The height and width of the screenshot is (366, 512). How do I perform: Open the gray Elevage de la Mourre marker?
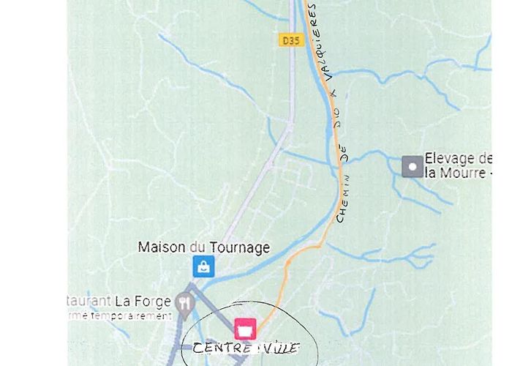coord(413,167)
